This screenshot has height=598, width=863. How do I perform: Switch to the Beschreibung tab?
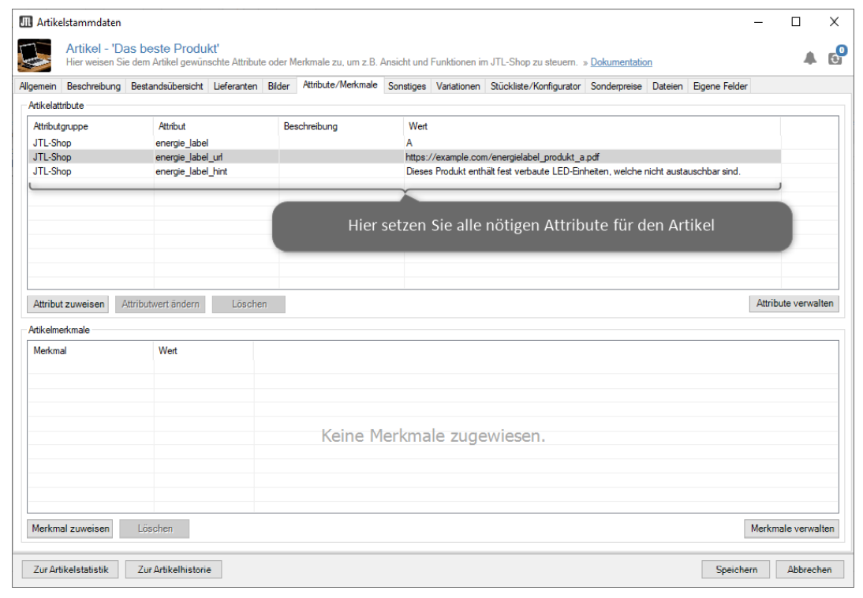(x=94, y=86)
